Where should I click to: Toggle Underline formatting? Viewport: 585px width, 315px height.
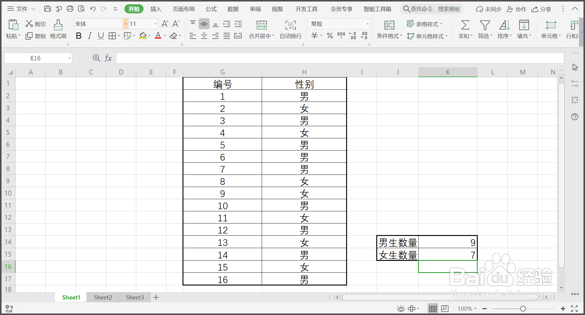coord(101,36)
